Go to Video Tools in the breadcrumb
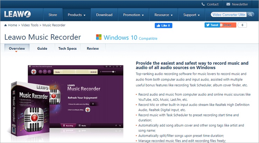Image resolution: width=259 pixels, height=143 pixels. 30,25
